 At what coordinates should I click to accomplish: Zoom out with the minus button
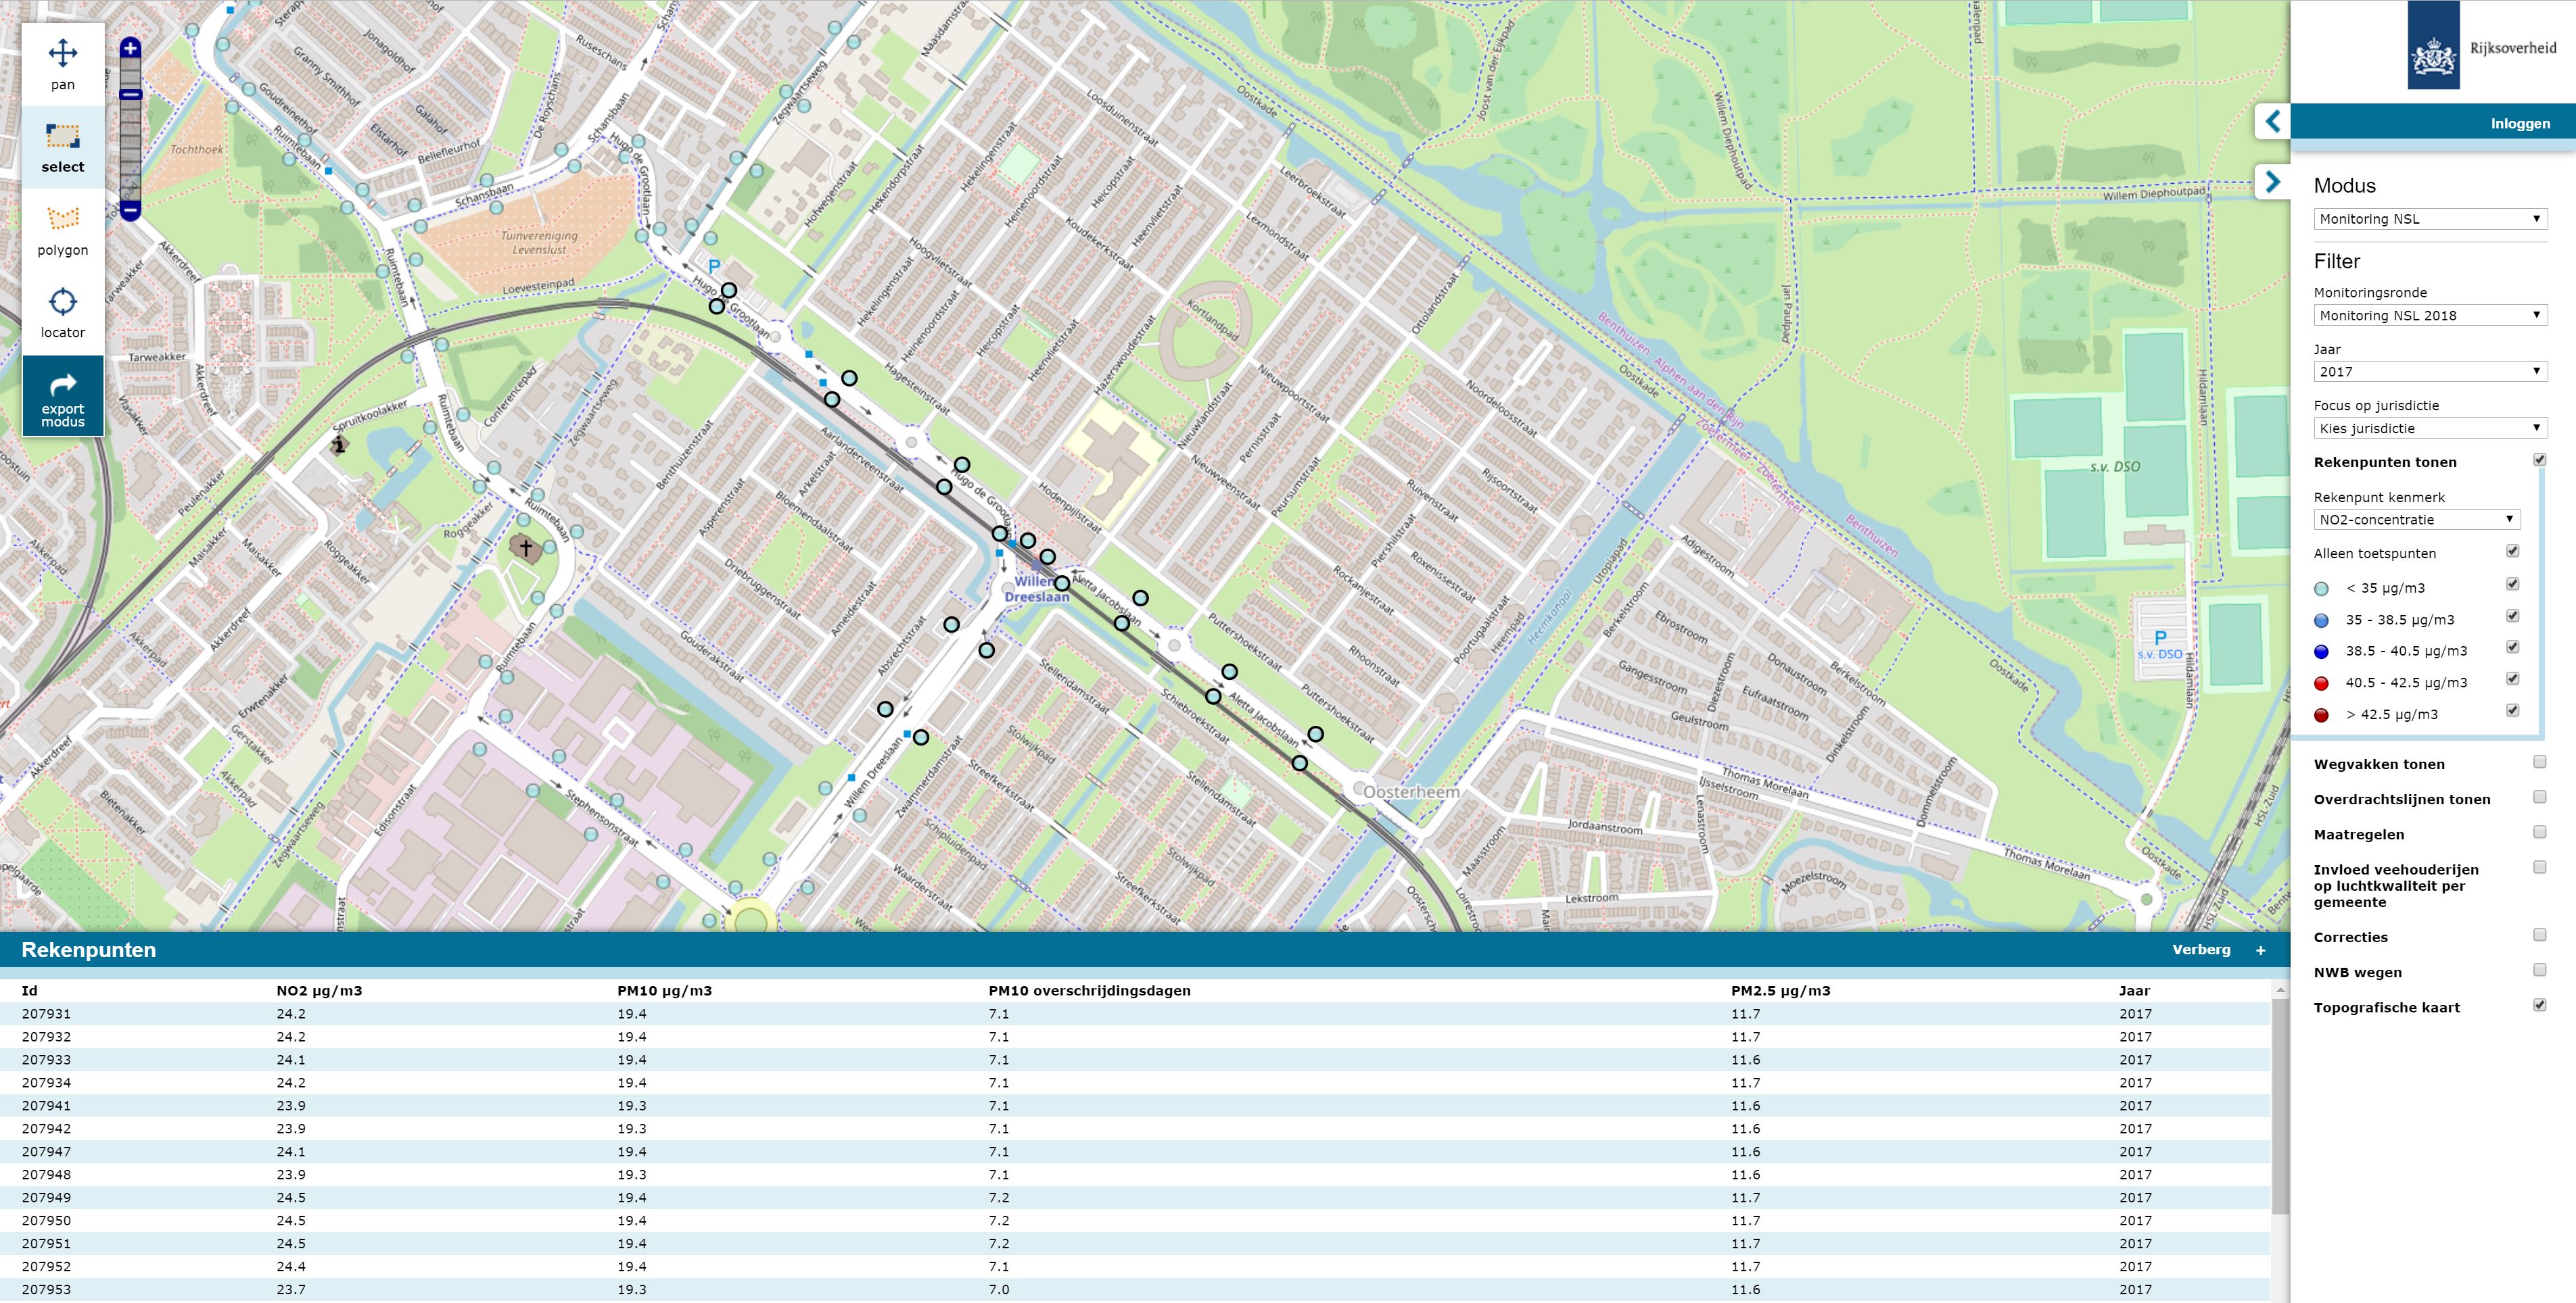(x=130, y=211)
